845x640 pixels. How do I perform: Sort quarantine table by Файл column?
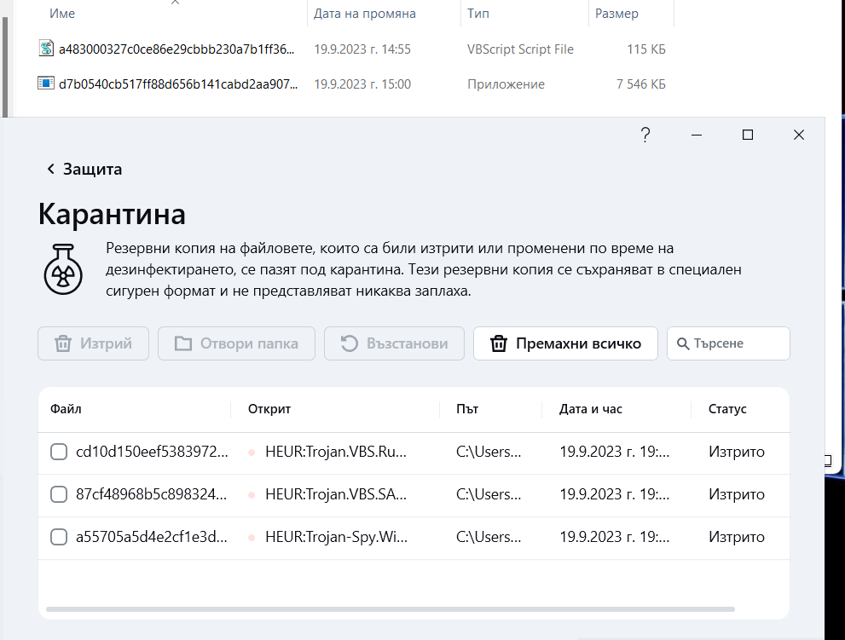[x=66, y=409]
